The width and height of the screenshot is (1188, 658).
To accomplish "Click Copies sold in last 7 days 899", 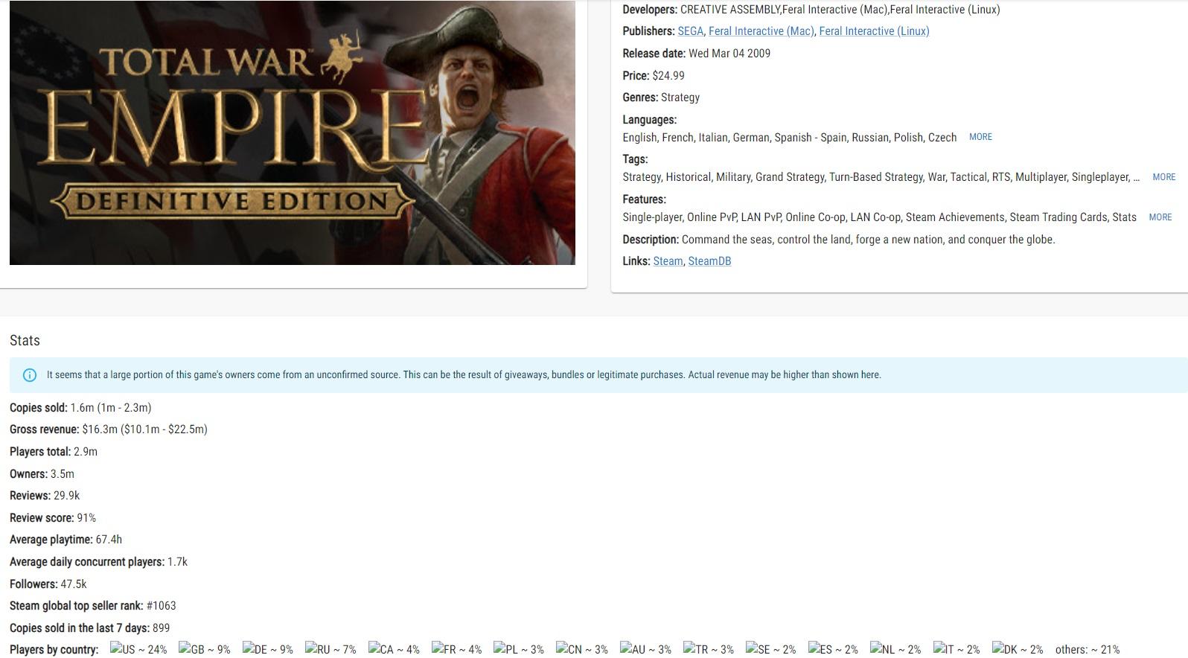I will 90,628.
